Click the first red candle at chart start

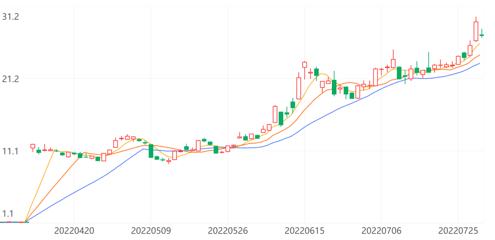33,147
